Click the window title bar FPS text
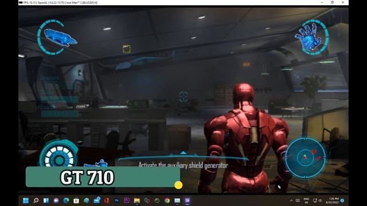Viewport: 367px width, 206px height. click(x=60, y=2)
